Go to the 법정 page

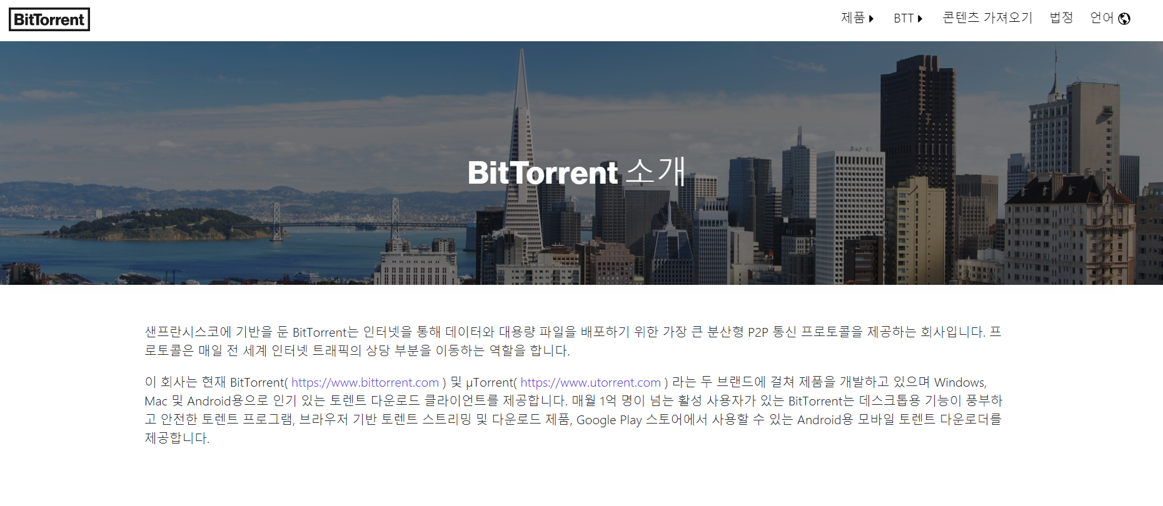click(1061, 18)
